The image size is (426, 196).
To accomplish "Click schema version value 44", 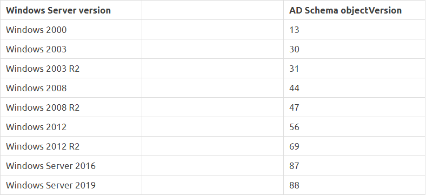I will click(294, 88).
